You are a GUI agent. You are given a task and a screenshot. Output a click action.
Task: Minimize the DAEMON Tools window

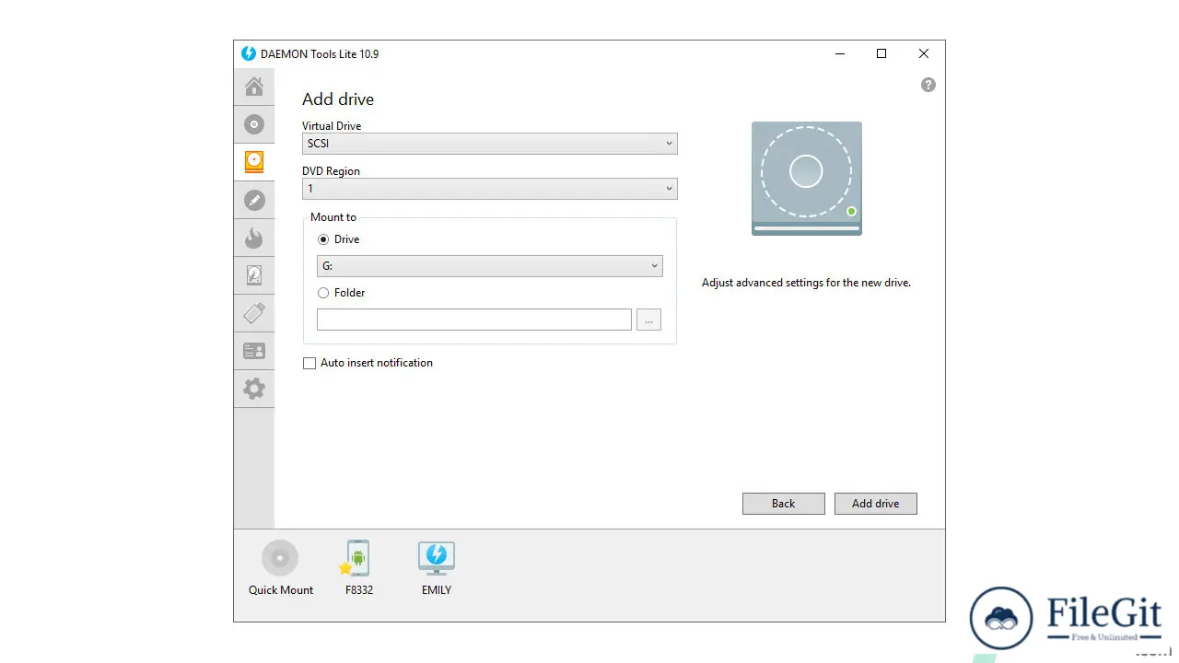click(x=839, y=53)
